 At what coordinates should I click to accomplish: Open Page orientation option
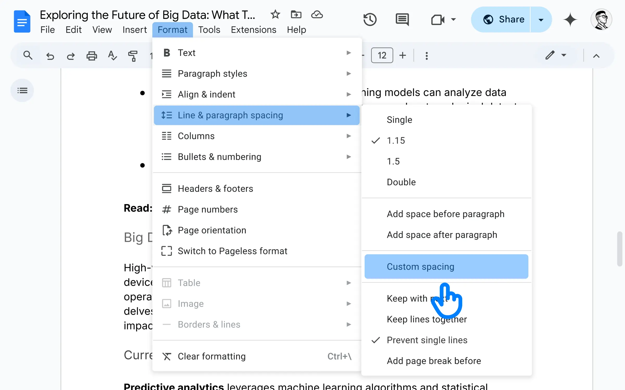point(257,230)
